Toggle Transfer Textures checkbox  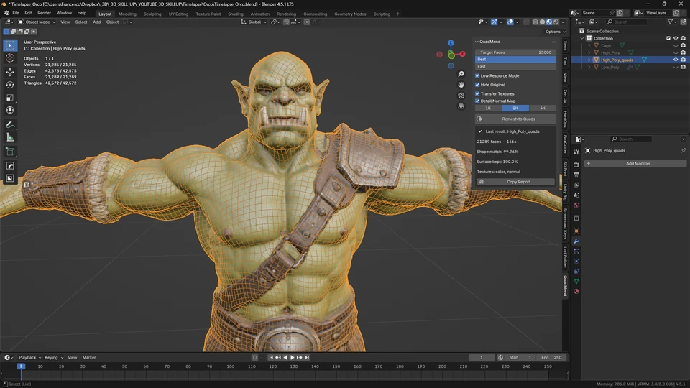(477, 93)
